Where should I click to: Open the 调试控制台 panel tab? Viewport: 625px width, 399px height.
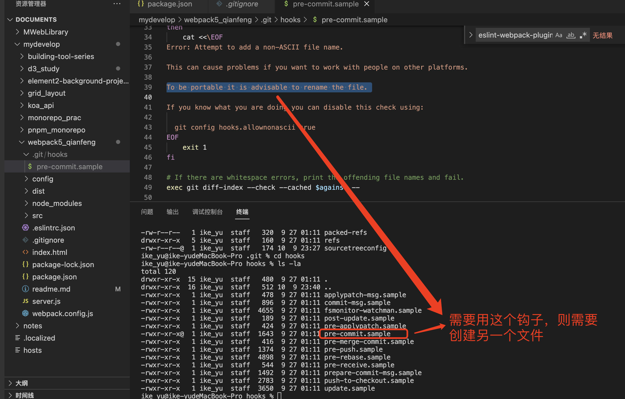pos(207,212)
